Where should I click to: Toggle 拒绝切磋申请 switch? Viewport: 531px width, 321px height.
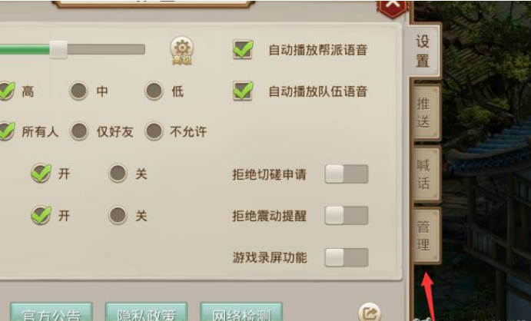point(347,174)
